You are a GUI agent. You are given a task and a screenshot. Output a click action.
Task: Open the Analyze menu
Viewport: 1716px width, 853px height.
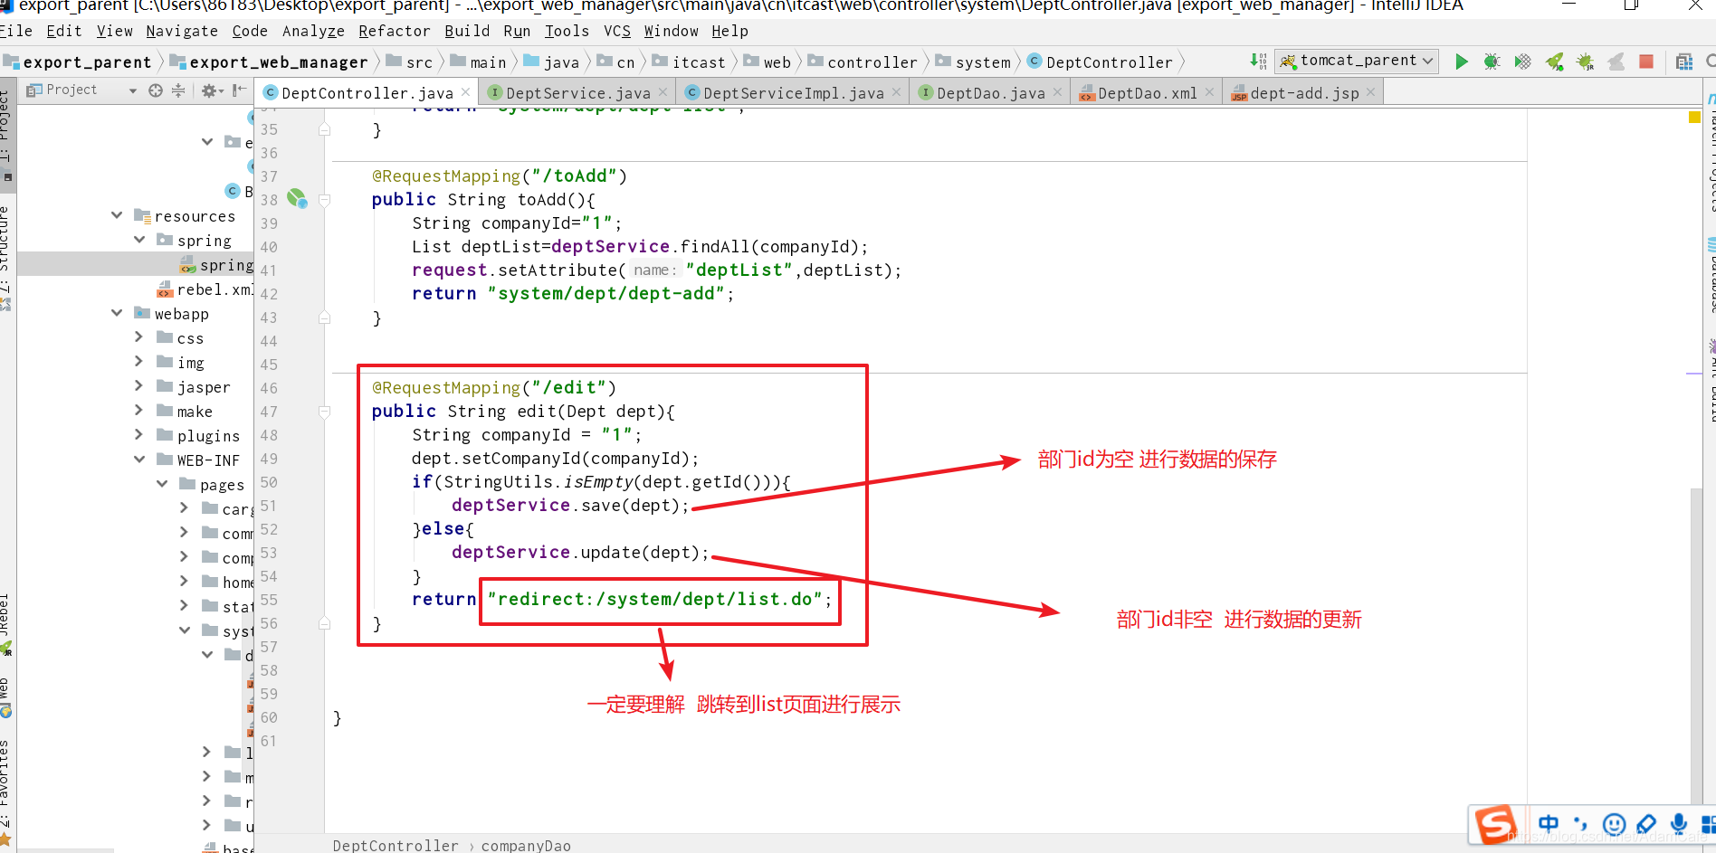[313, 31]
